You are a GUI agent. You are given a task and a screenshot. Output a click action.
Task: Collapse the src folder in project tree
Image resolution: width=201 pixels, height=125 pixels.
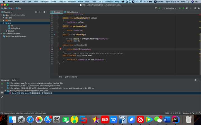tap(3, 23)
